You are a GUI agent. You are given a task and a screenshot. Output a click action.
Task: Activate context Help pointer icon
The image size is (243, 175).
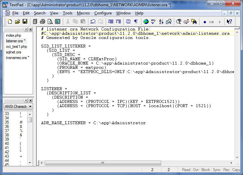(229, 21)
